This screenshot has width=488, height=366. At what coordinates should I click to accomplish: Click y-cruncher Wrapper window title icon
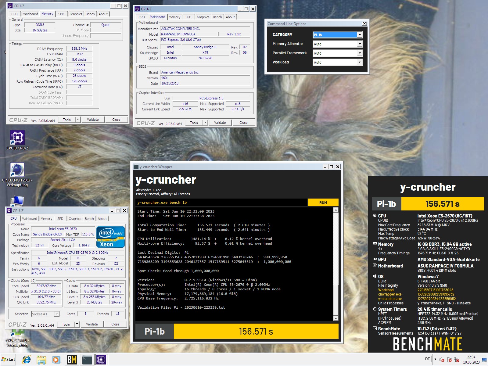(136, 167)
